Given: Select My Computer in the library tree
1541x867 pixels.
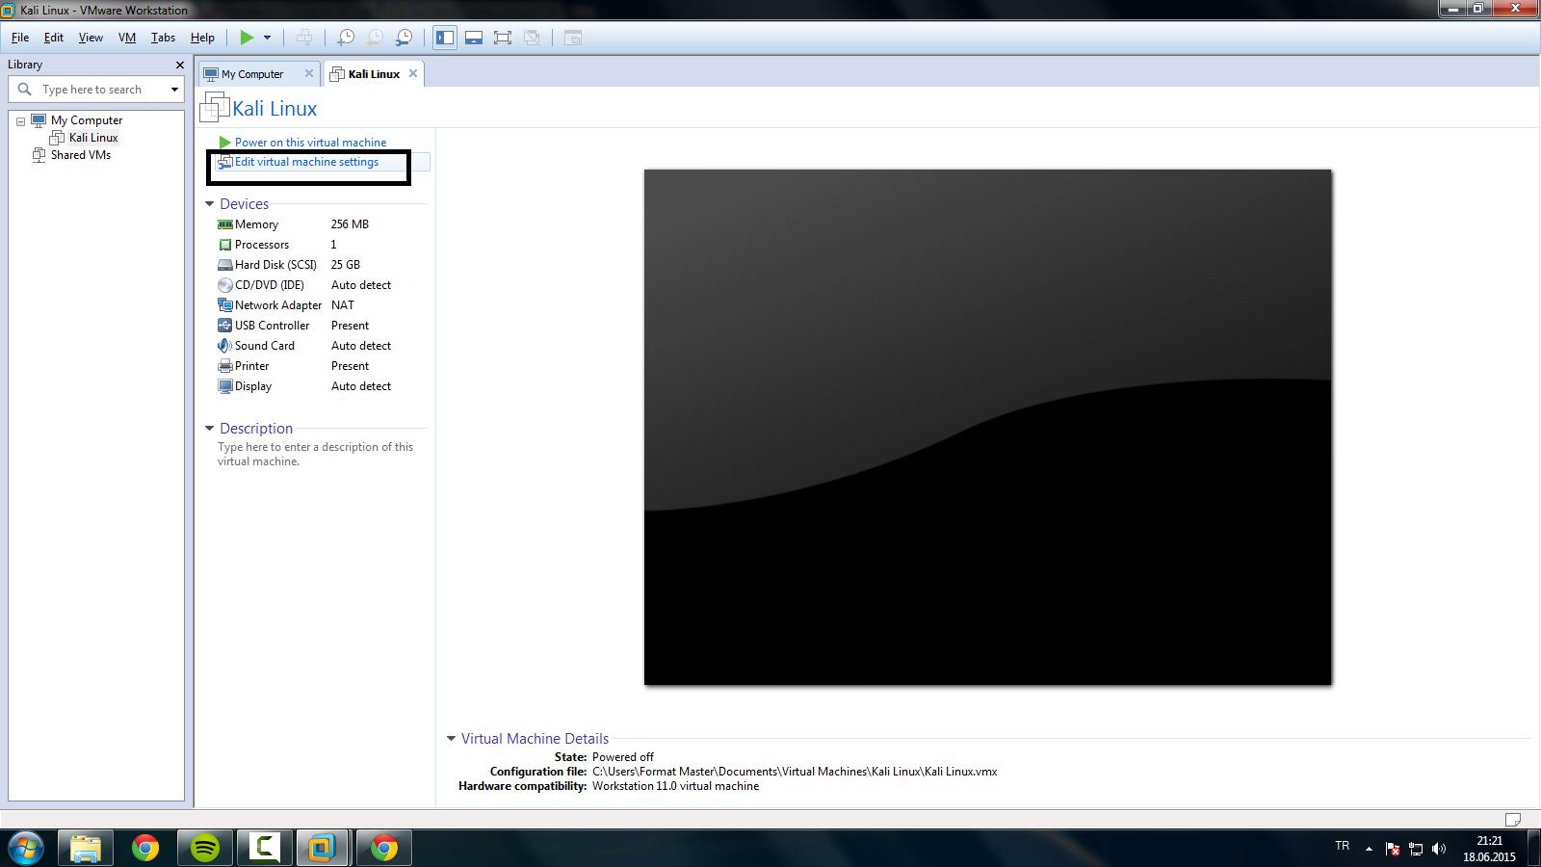Looking at the screenshot, I should [87, 120].
